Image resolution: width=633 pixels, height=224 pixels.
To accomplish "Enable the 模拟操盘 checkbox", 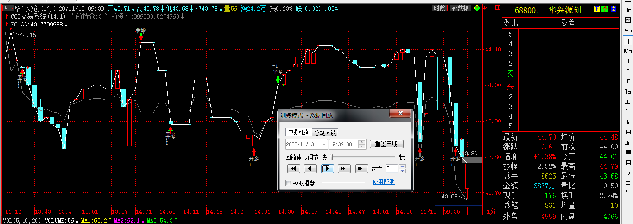I will 289,183.
